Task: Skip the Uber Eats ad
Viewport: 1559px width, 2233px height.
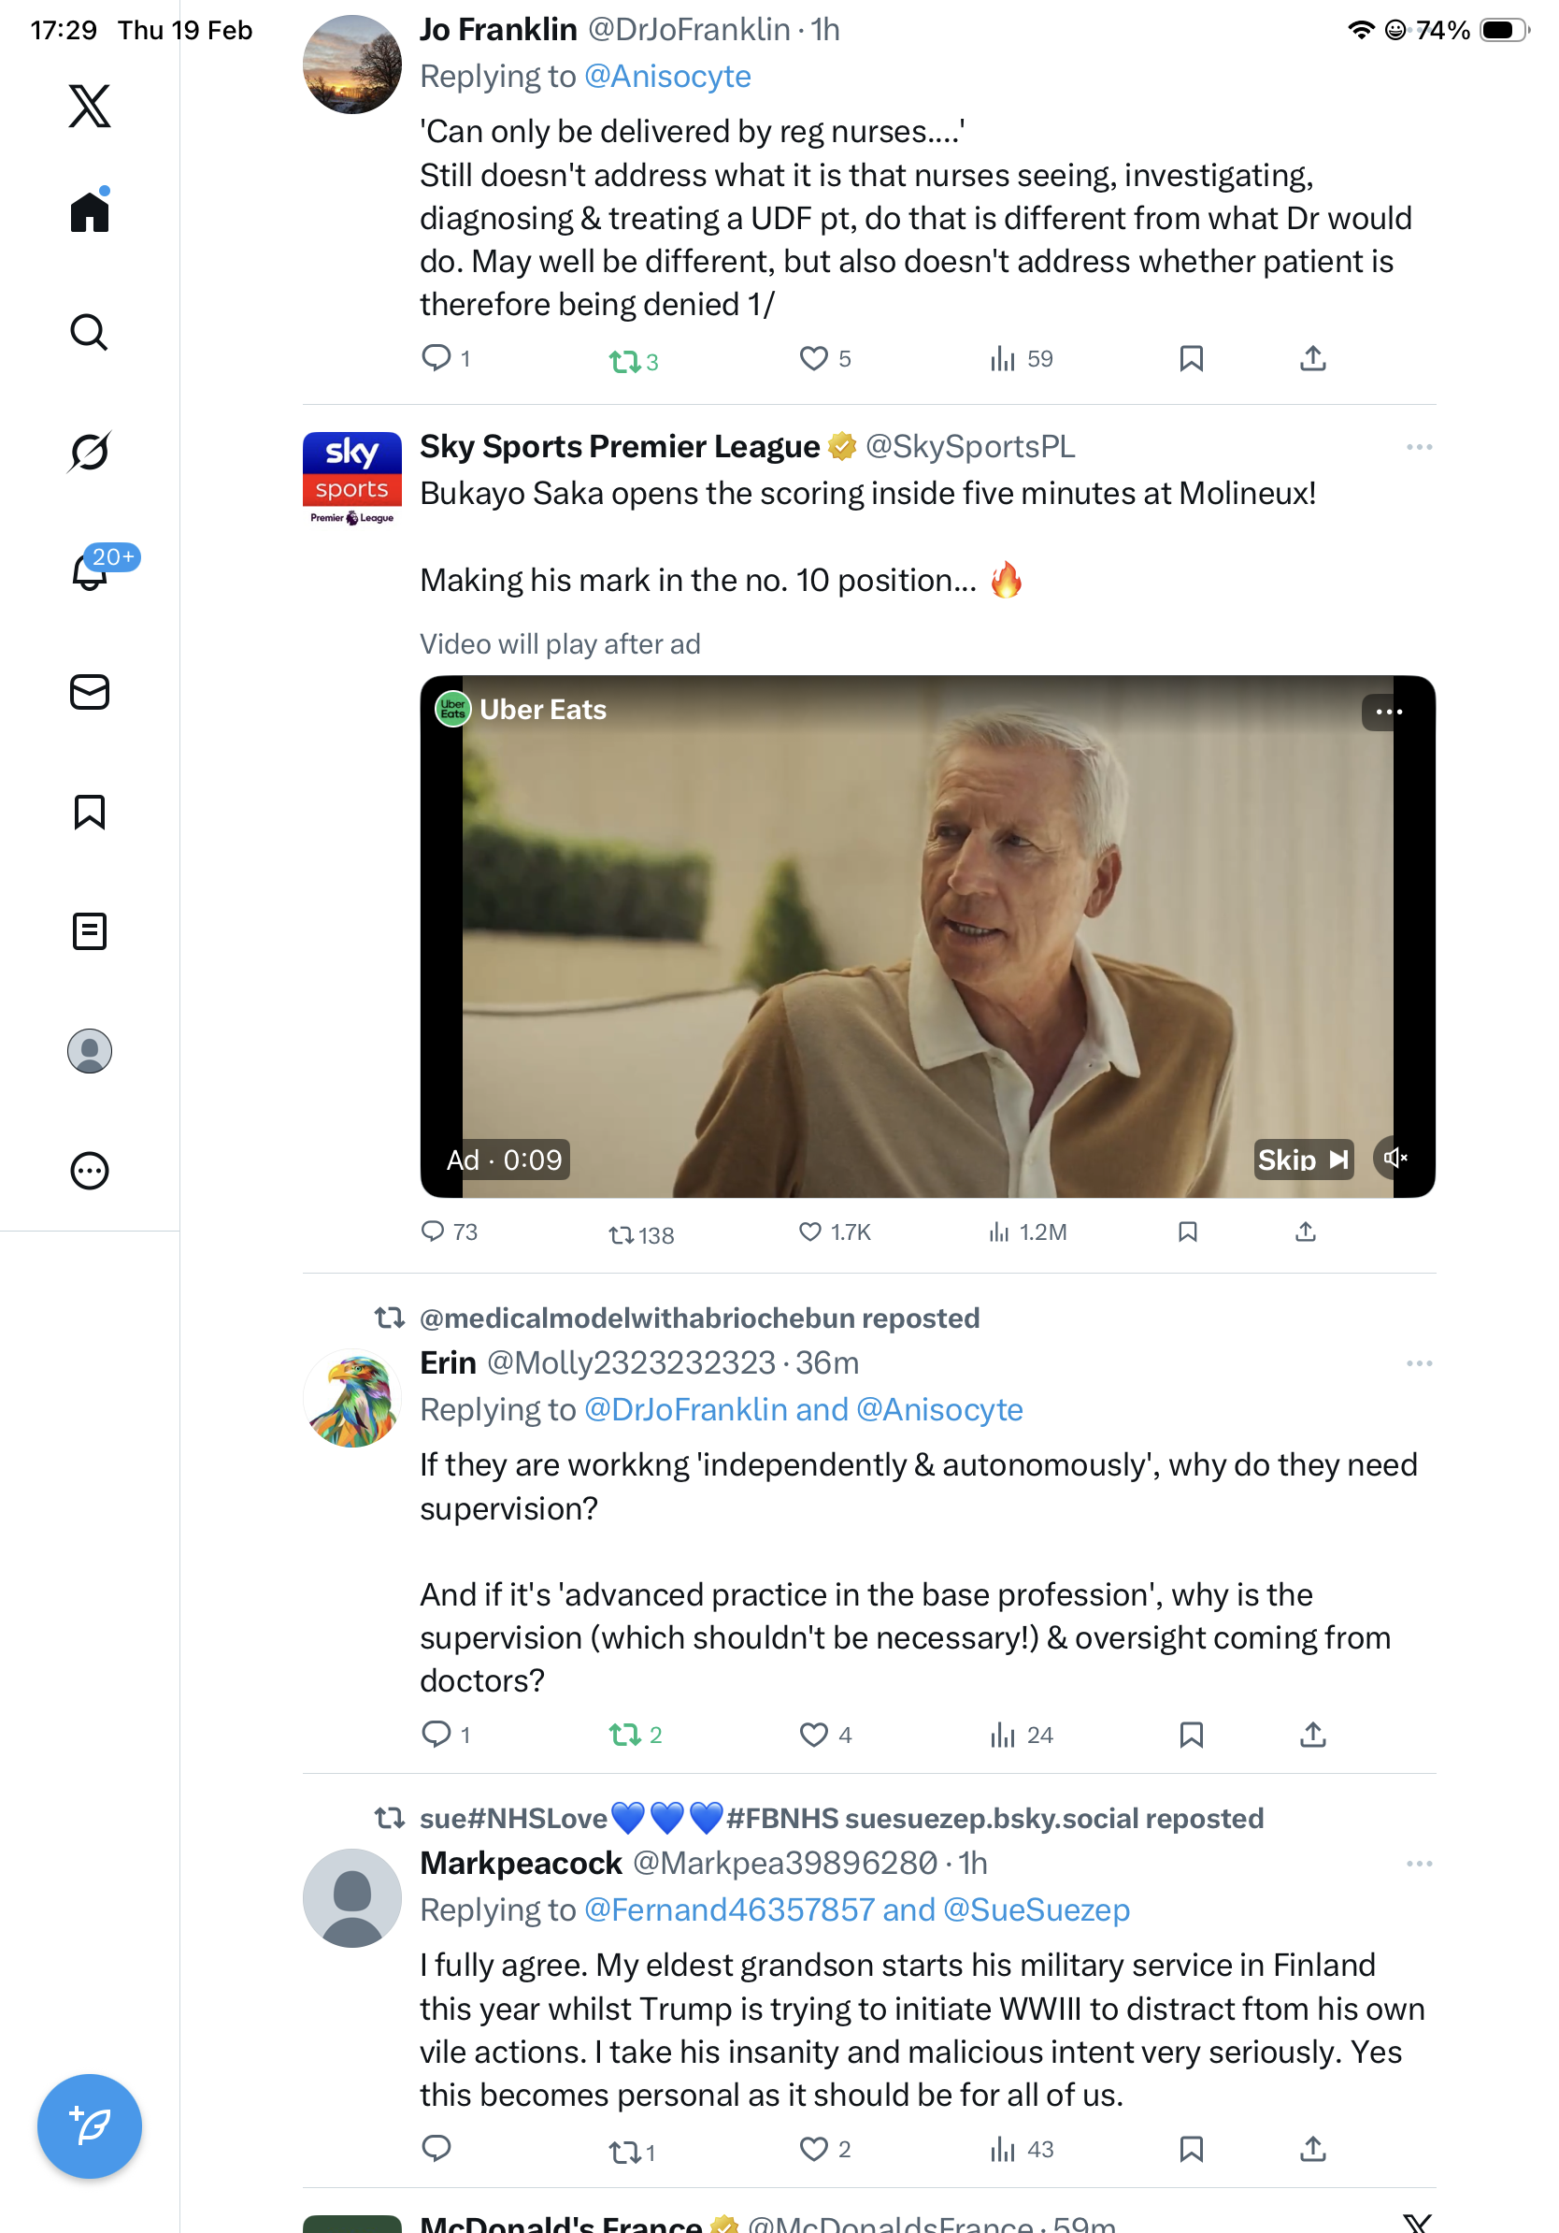Action: pyautogui.click(x=1301, y=1160)
